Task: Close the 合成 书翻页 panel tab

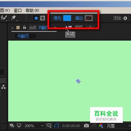Action: (x=12, y=28)
